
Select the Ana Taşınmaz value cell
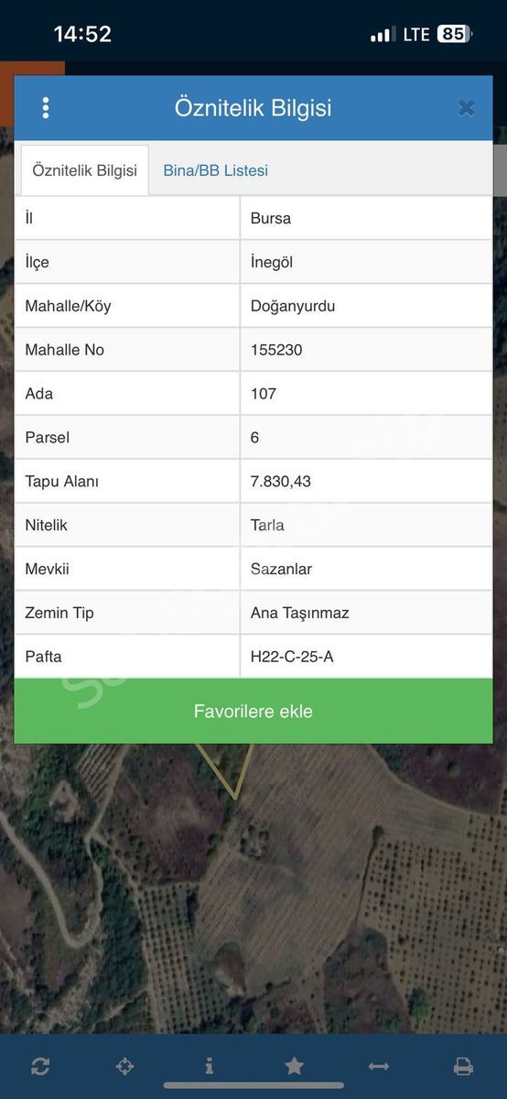366,613
